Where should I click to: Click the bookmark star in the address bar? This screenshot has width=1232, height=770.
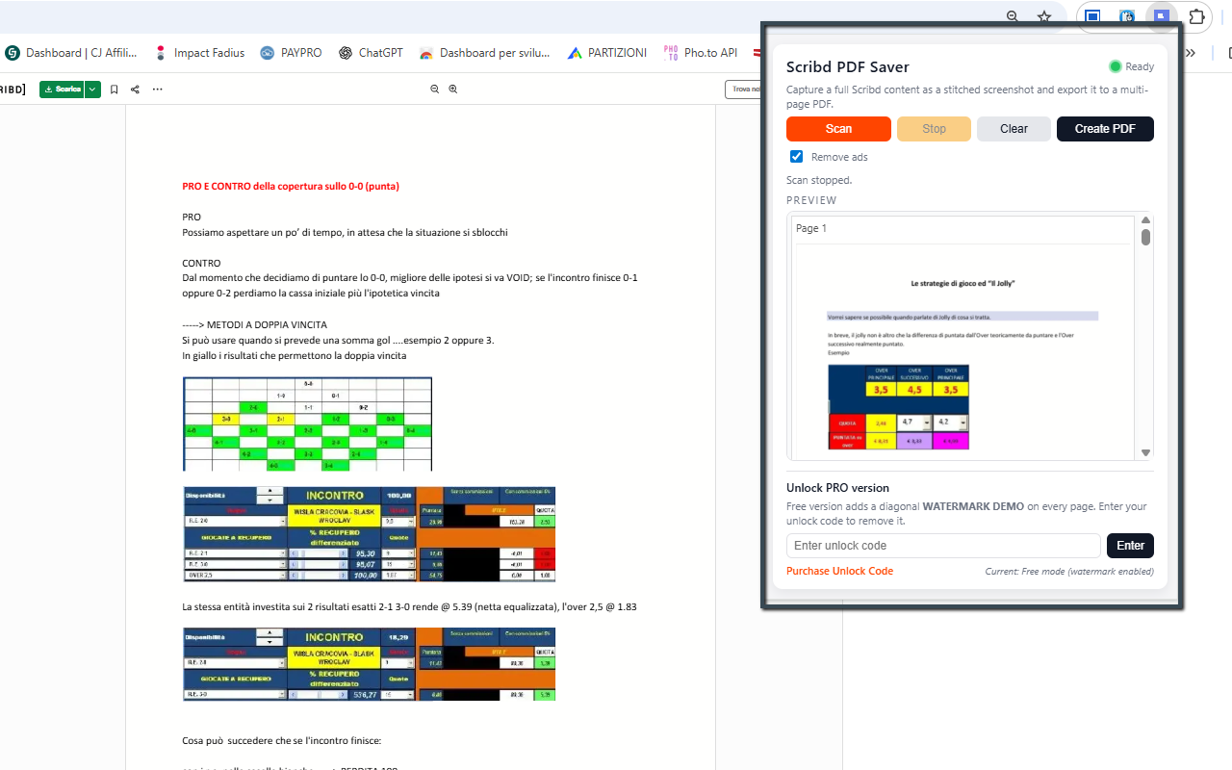1044,16
